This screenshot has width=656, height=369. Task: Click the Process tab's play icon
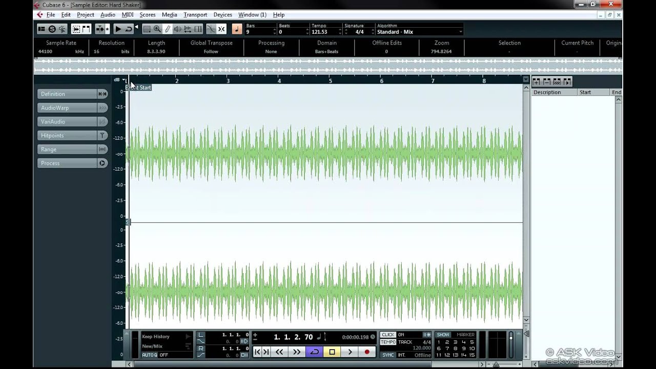point(102,163)
